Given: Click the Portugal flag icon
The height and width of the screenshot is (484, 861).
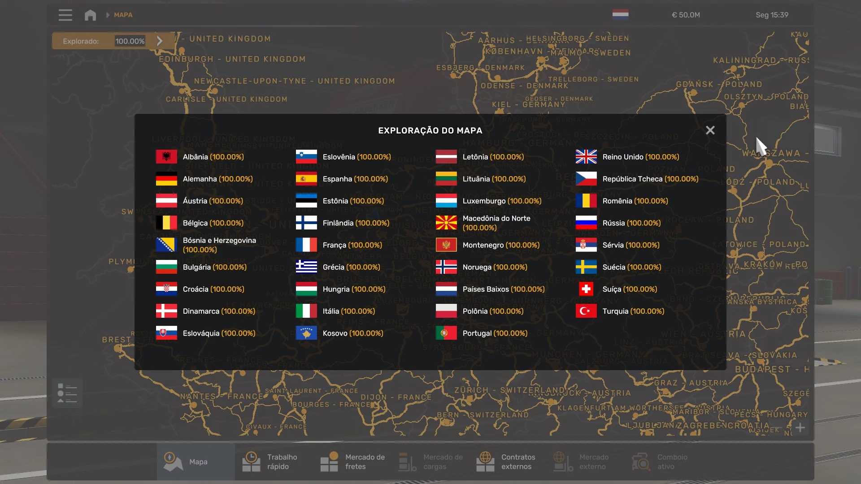Looking at the screenshot, I should click(446, 333).
